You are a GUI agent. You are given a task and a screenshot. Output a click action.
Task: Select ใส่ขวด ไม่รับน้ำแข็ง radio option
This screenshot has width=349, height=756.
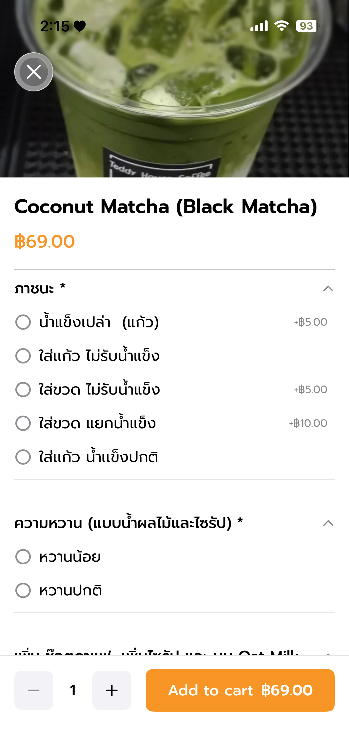click(174, 390)
